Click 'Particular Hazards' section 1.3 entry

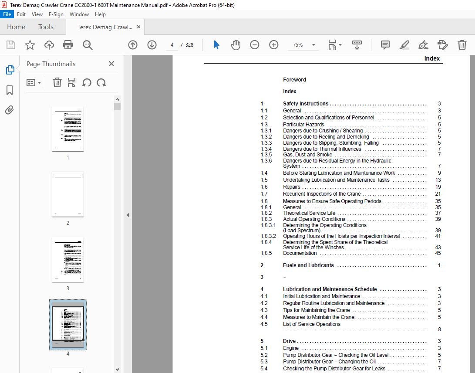303,125
